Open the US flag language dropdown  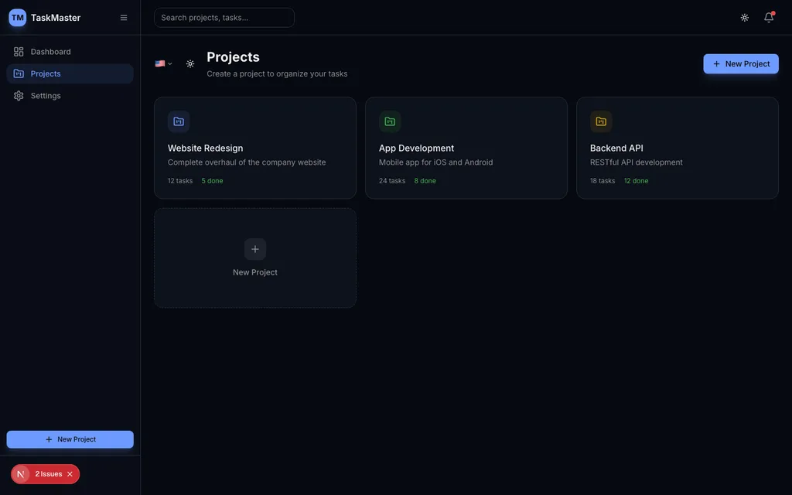[164, 63]
